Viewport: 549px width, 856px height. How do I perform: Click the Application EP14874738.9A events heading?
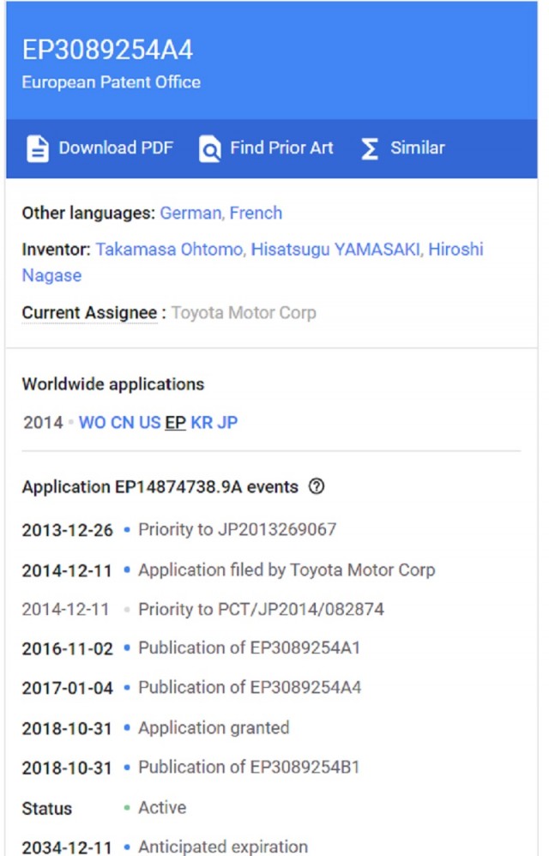(x=160, y=486)
